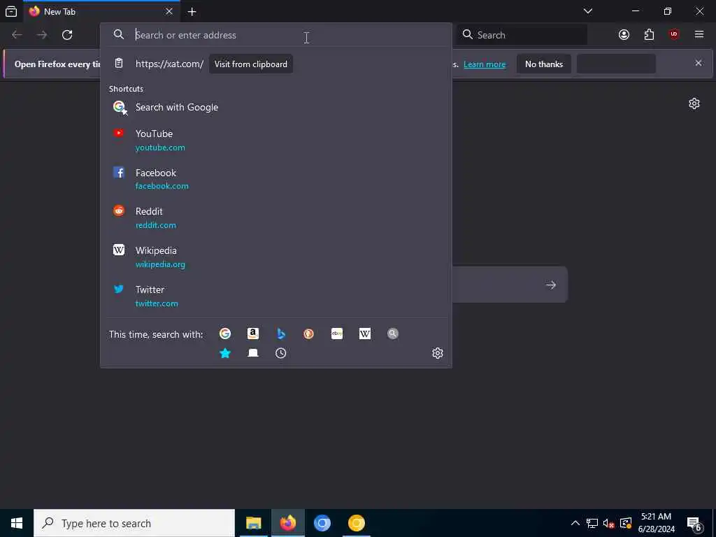Launch the blue Chromium taskbar icon
This screenshot has width=716, height=537.
pyautogui.click(x=322, y=523)
